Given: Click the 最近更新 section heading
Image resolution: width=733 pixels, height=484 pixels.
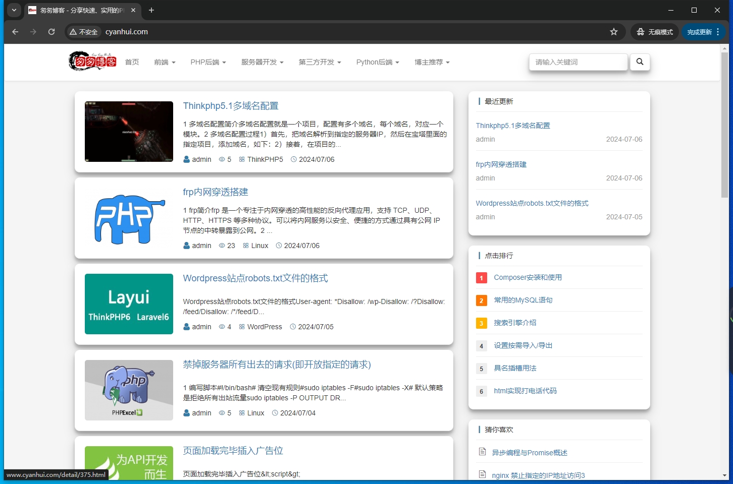Looking at the screenshot, I should [499, 101].
